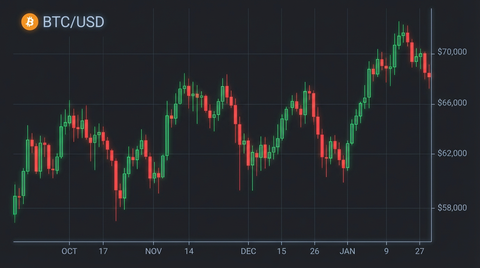The width and height of the screenshot is (480, 268).
Task: Jump to the JAN date axis label
Action: pos(347,251)
